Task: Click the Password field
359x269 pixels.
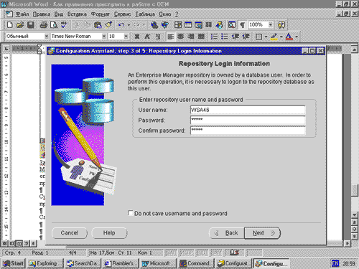Action: (248, 120)
